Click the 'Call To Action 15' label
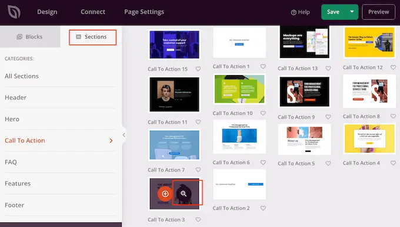 [168, 69]
